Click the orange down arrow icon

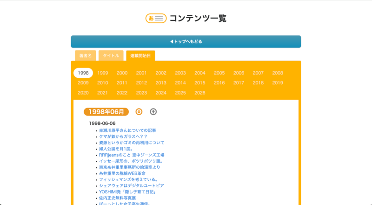click(139, 112)
